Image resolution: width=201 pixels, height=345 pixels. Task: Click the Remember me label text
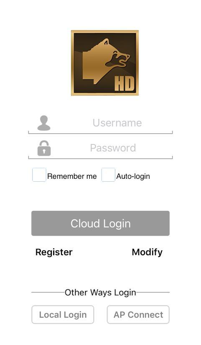pos(72,176)
